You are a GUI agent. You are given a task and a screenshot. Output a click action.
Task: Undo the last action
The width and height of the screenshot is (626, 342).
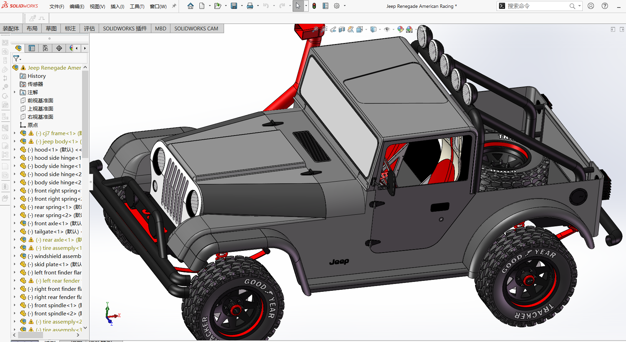point(266,6)
